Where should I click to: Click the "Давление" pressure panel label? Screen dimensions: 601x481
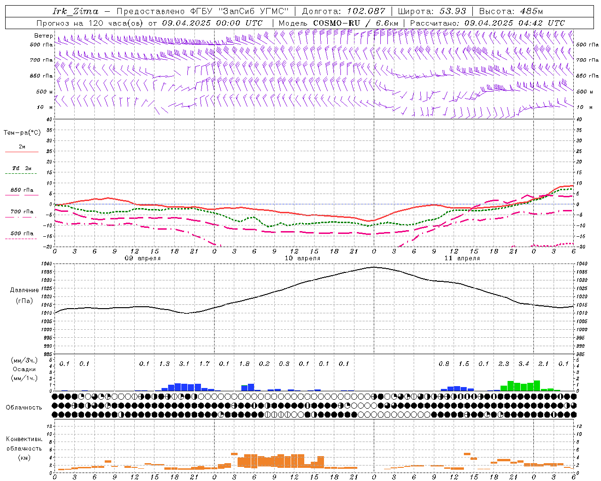(x=24, y=290)
